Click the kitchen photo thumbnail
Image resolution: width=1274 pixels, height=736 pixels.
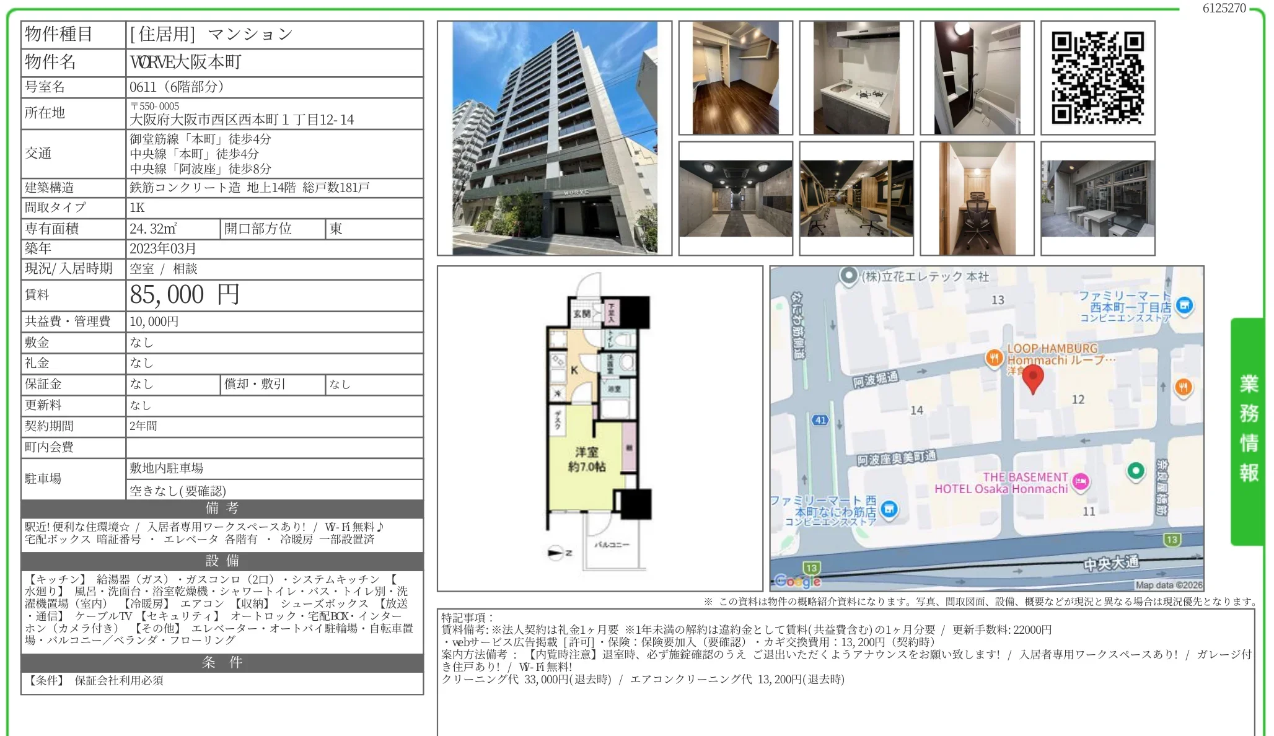coord(854,77)
